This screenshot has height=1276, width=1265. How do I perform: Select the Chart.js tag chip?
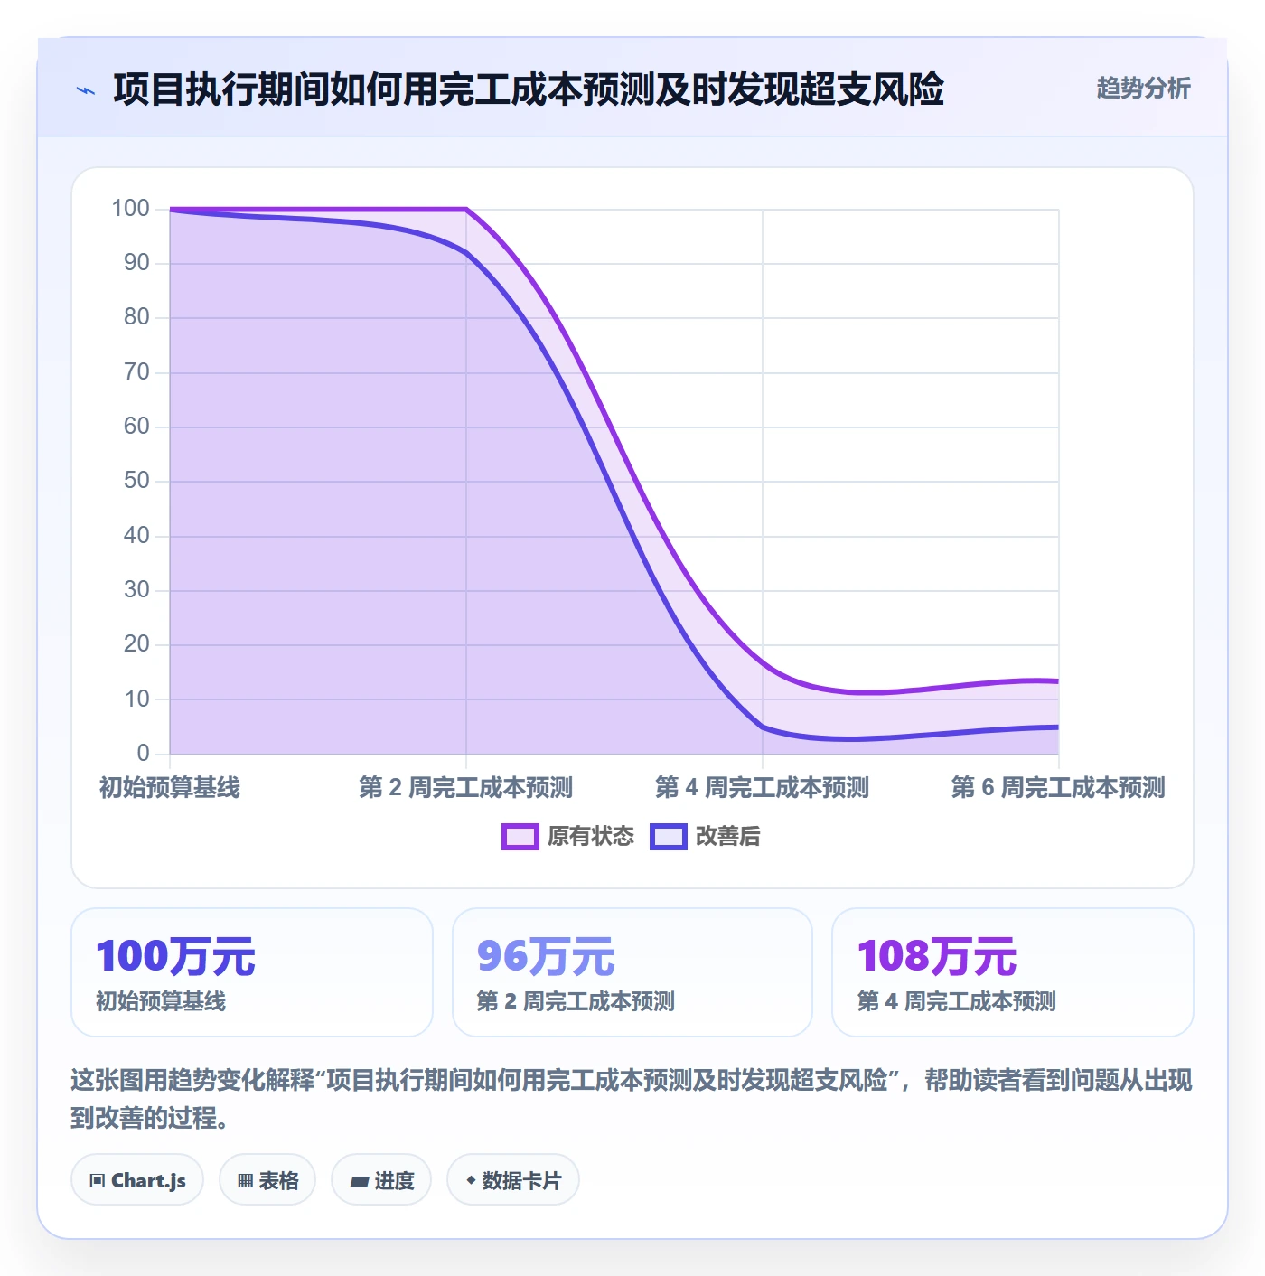137,1180
